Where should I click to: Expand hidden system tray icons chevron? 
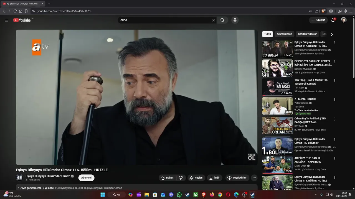(315, 195)
